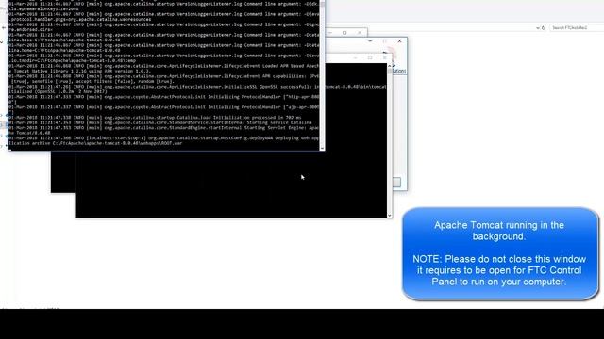This screenshot has height=339, width=604.
Task: Maximize the empty console window
Action: point(370,57)
